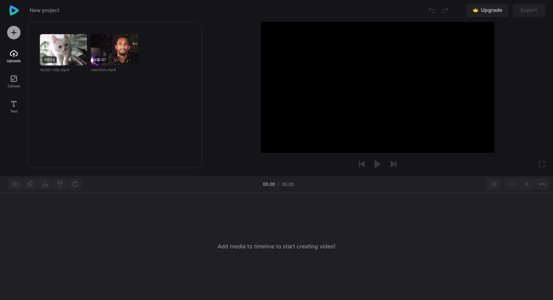Move the clip up a layer
The image size is (553, 300).
coord(45,184)
